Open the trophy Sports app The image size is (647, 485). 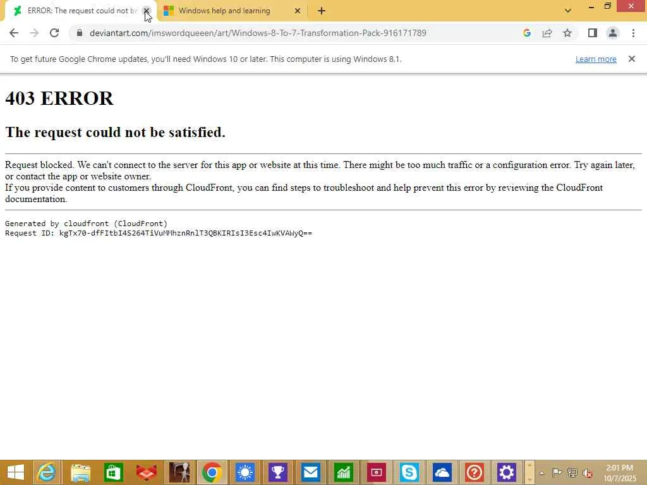[278, 472]
